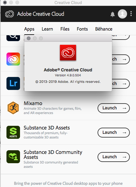Click the 'Adobe Creative Cloud' header title
136x187 pixels.
click(41, 14)
